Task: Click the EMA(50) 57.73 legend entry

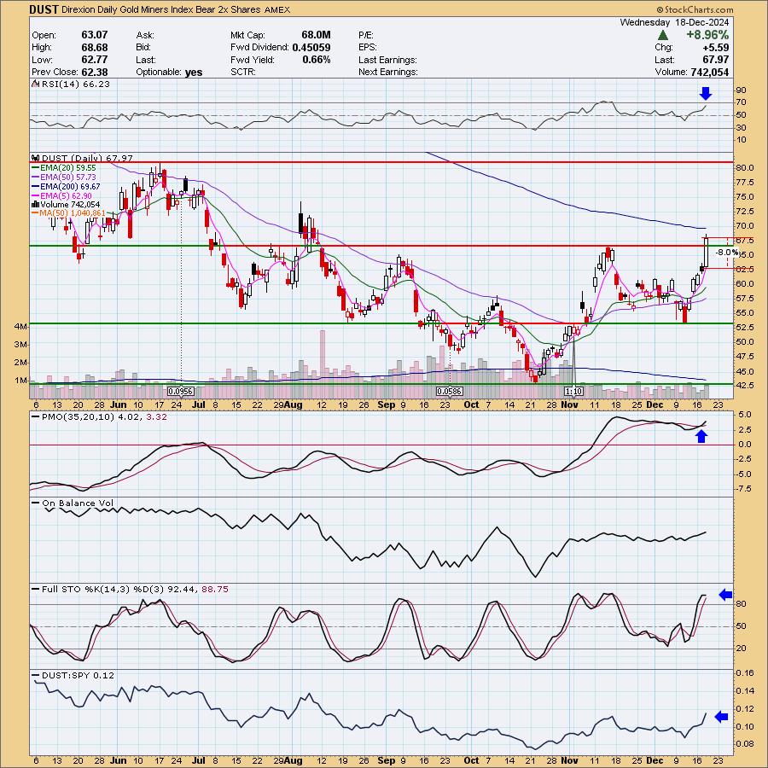Action: coord(68,177)
